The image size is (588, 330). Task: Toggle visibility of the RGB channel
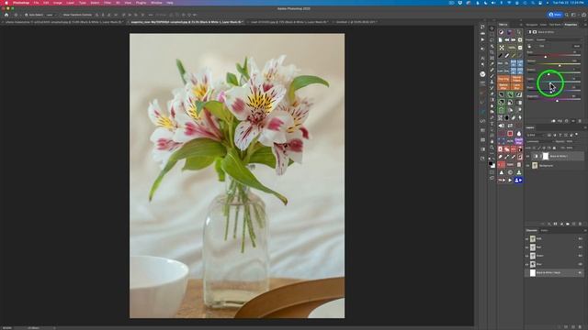pyautogui.click(x=526, y=238)
